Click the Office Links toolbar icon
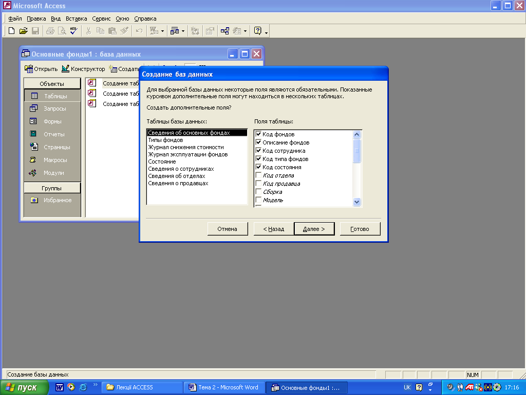Screen dimensions: 526x395 click(x=154, y=31)
